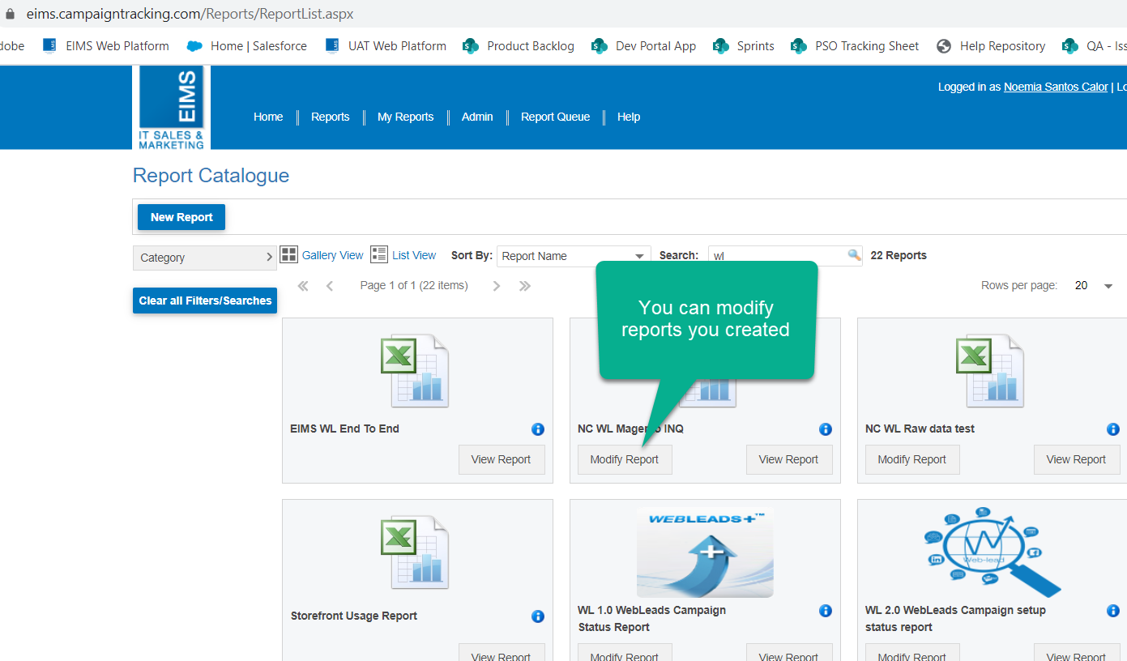Click the browser URL address field
The image size is (1127, 661).
[190, 14]
